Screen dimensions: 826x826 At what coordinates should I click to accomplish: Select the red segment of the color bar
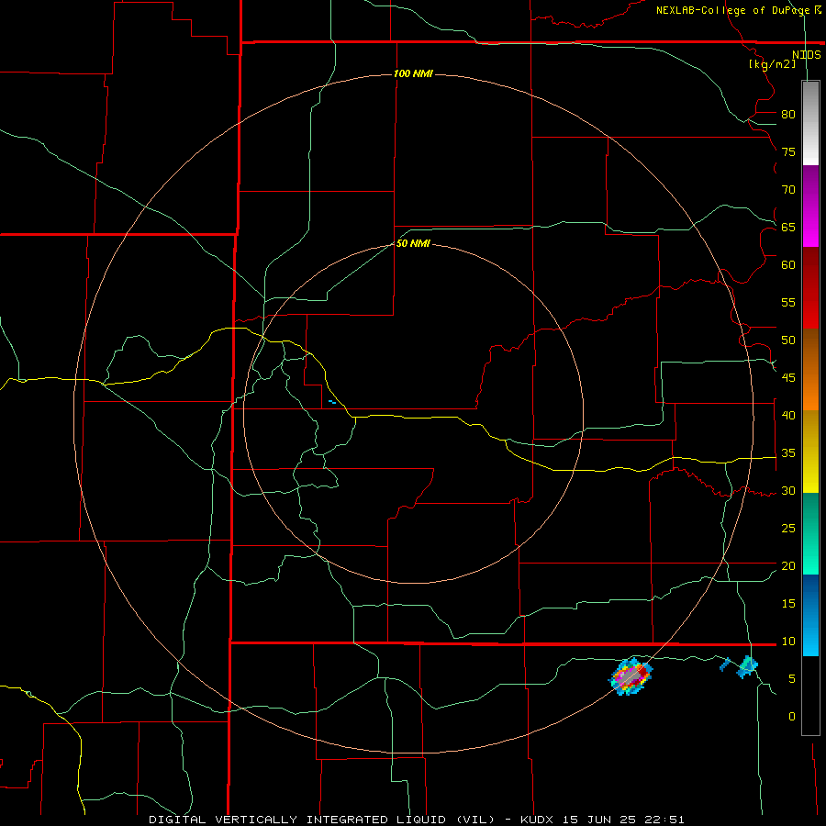click(810, 287)
